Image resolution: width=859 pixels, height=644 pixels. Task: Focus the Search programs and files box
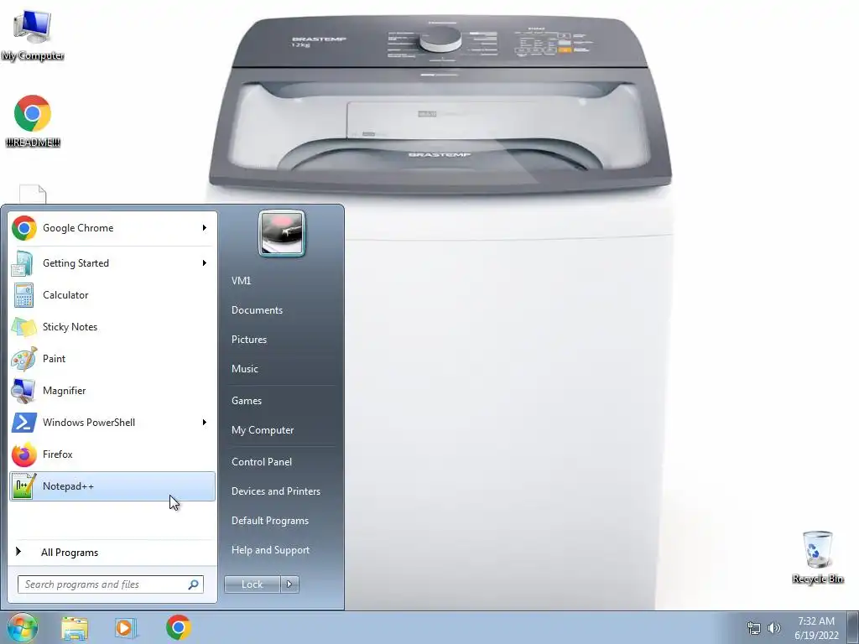111,584
